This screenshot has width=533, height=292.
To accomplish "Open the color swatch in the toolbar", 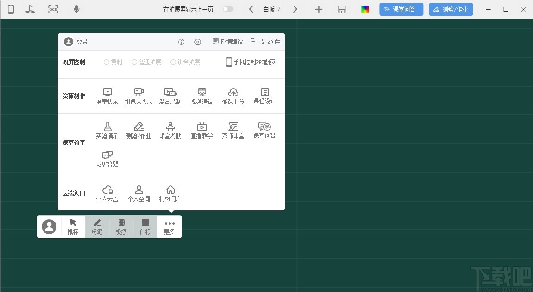I will (365, 9).
